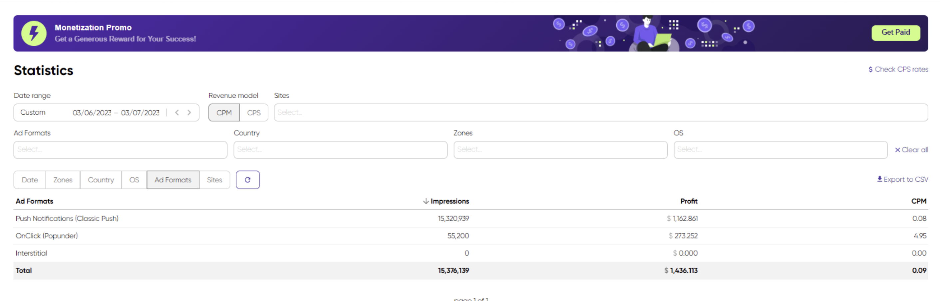Switch revenue model to CPM

[x=224, y=113]
